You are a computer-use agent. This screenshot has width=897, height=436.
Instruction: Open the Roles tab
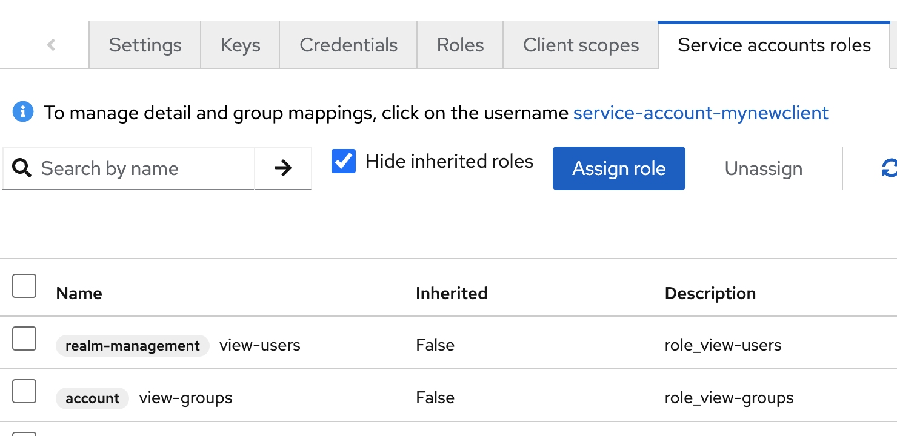pos(459,44)
